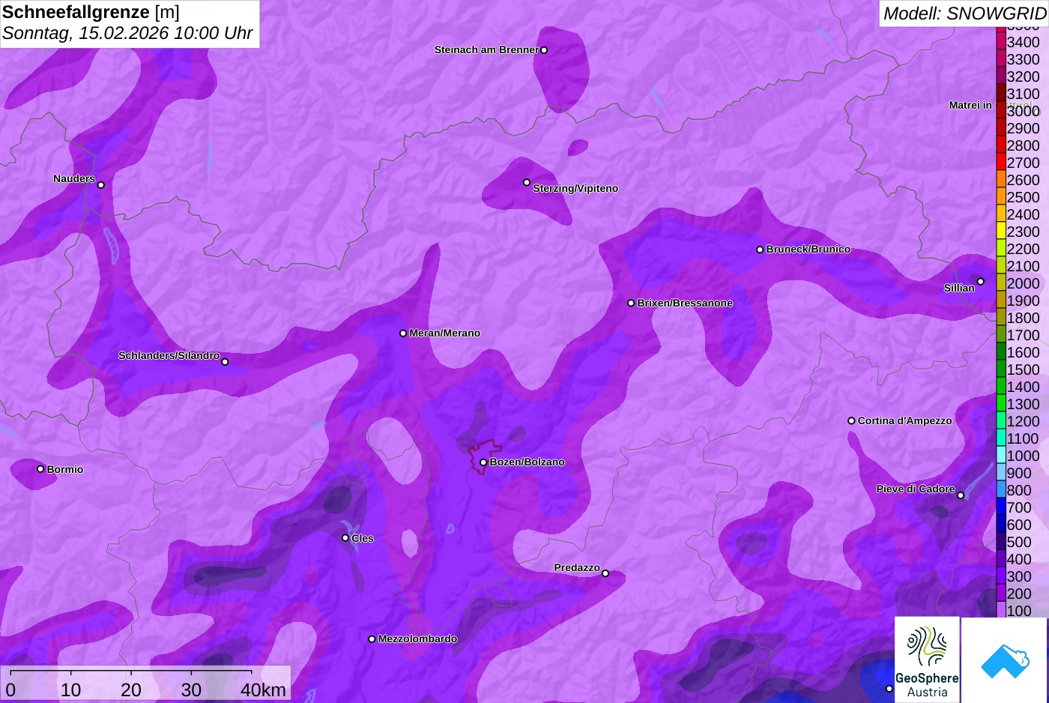Click the '0' scale bar label
This screenshot has width=1049, height=703.
10,690
